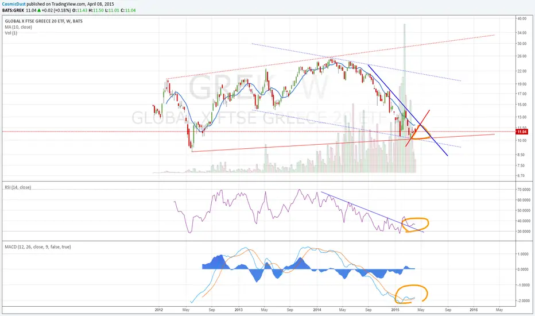This screenshot has height=316, width=535.
Task: Click the 2012 label on time axis
Action: [x=158, y=310]
